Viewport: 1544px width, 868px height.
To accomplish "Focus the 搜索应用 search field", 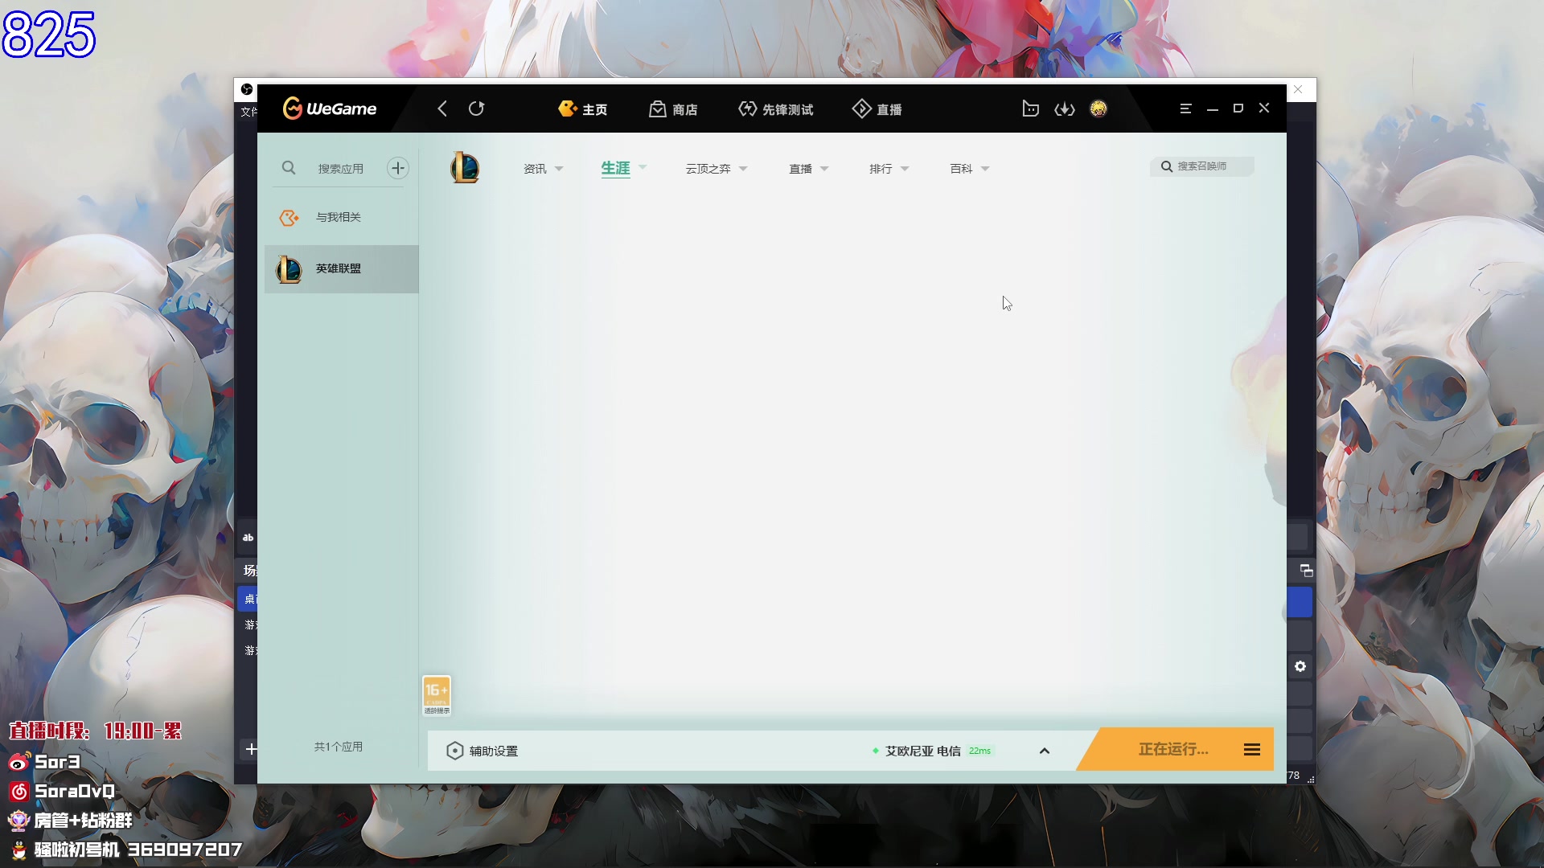I will [340, 169].
